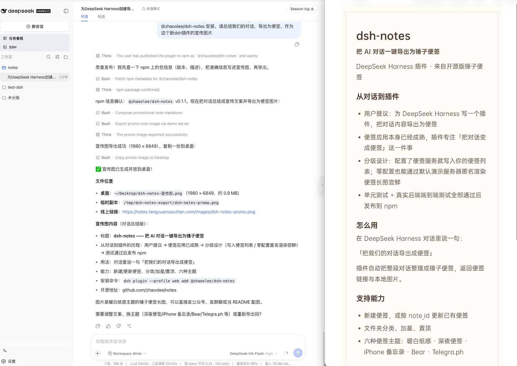Screen dimensions: 517x366
Task: Click the phone icon in sidebar
Action: pyautogui.click(x=5, y=350)
